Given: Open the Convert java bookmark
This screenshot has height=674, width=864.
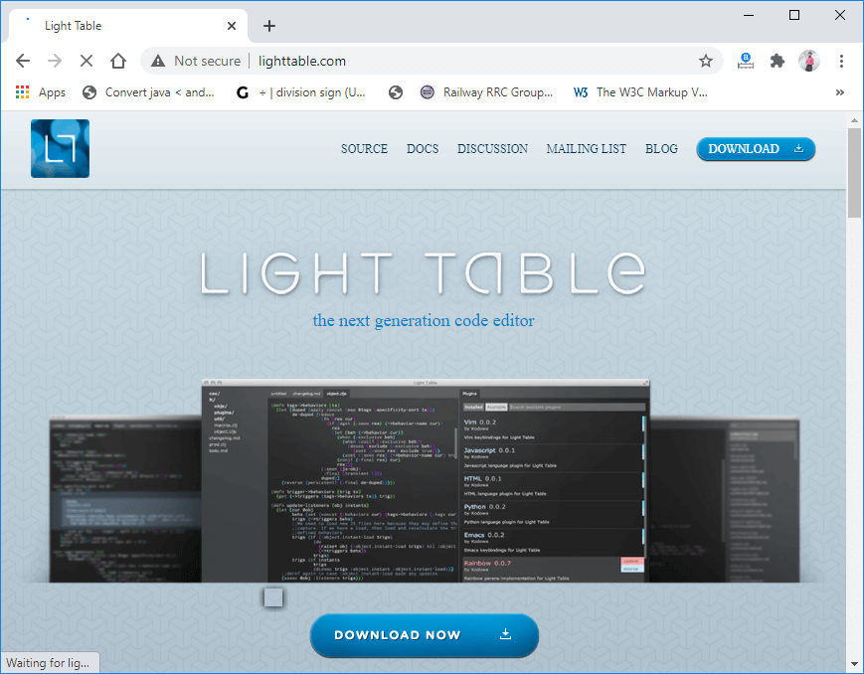Looking at the screenshot, I should (148, 92).
